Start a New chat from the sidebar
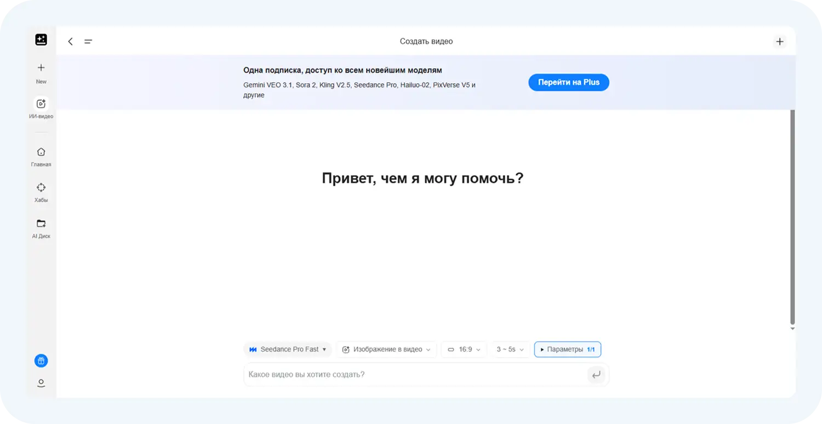Screen dimensions: 822x424 41,71
